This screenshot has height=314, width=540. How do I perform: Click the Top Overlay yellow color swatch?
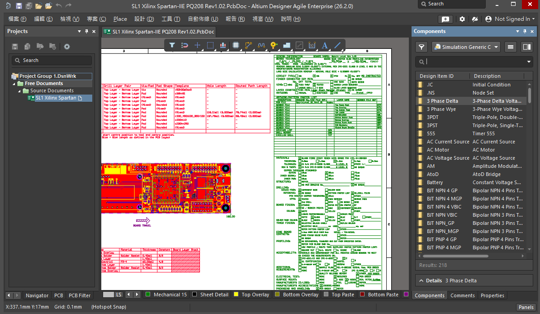[236, 295]
